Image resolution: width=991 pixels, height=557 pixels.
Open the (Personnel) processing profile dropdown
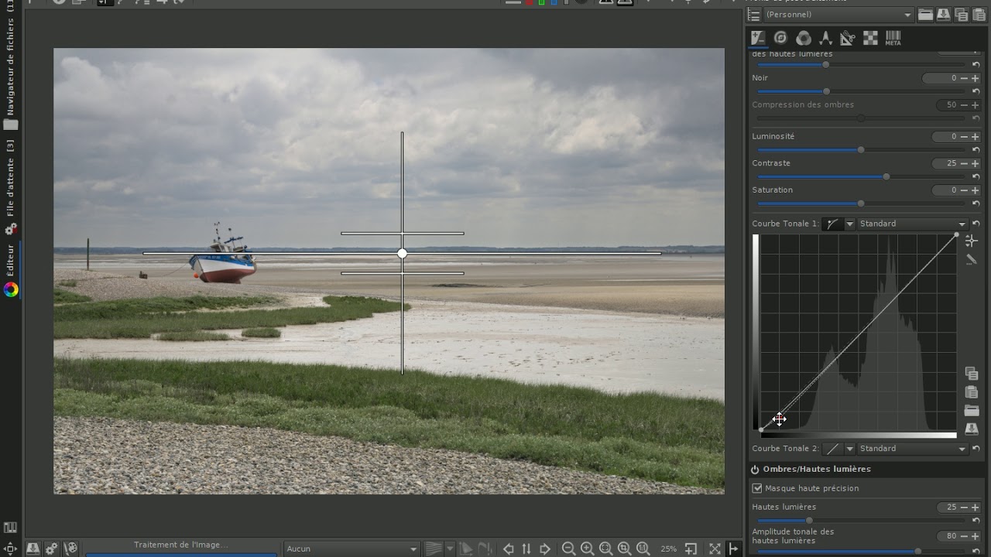pyautogui.click(x=839, y=15)
